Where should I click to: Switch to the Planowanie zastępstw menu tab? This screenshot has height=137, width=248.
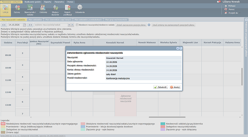(x=11, y=2)
